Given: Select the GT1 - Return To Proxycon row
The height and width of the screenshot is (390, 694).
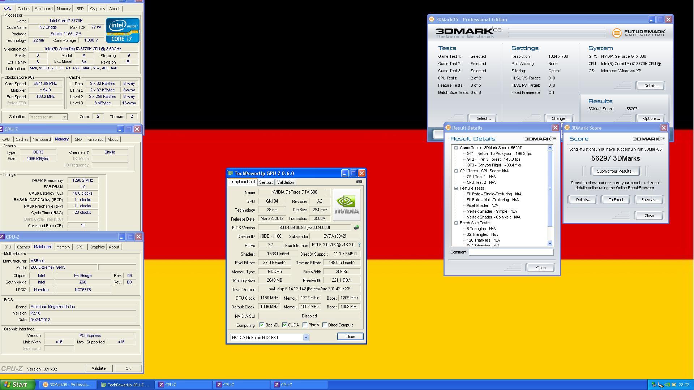Looking at the screenshot, I should coord(499,153).
